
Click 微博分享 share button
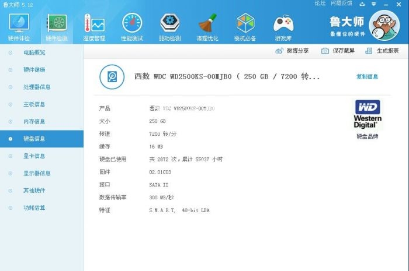(292, 51)
